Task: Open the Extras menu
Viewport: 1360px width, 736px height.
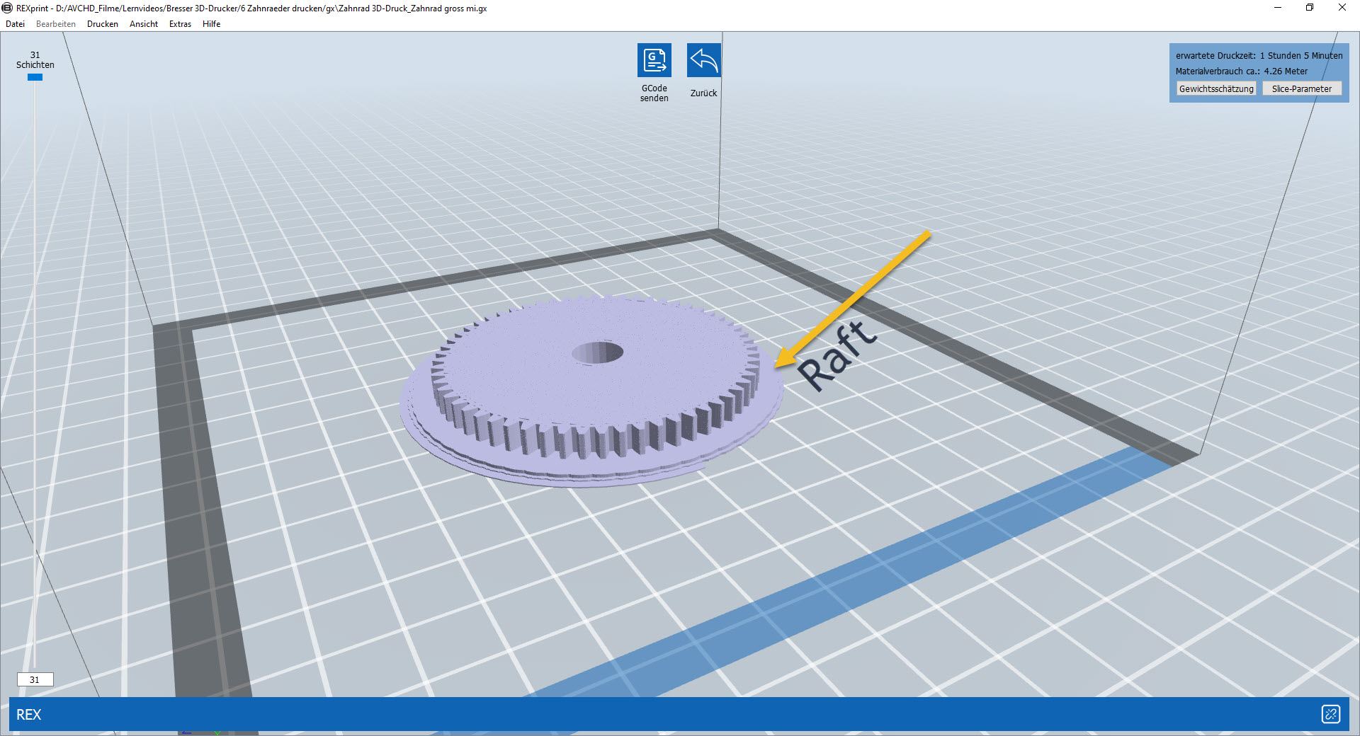Action: coord(180,23)
